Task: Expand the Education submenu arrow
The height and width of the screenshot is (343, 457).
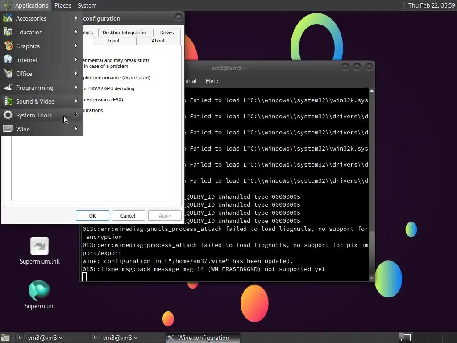Action: (x=76, y=32)
